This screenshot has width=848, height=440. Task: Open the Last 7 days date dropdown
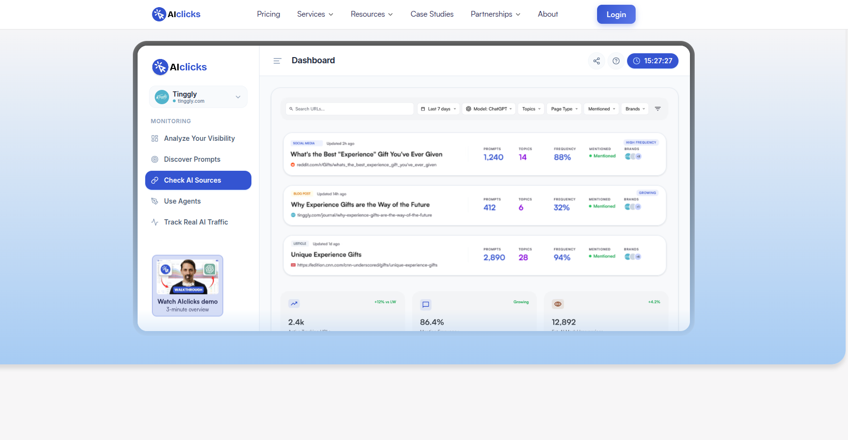click(439, 109)
